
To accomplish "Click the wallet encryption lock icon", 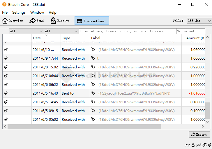I will click(x=193, y=145).
